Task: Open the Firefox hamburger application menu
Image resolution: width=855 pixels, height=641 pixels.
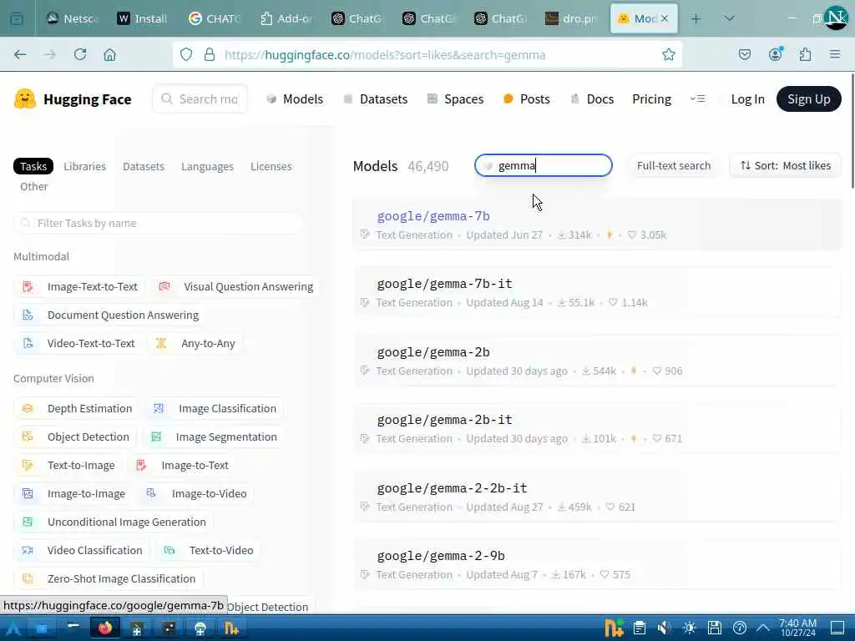Action: point(835,54)
